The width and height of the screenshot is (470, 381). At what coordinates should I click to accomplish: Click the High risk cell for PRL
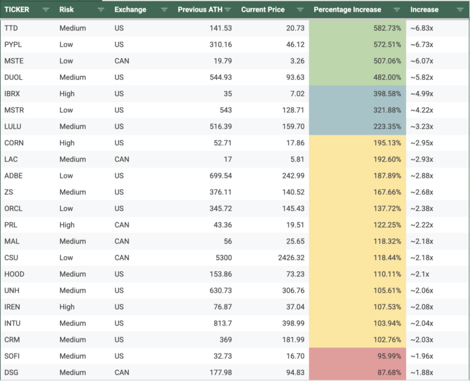pyautogui.click(x=83, y=225)
